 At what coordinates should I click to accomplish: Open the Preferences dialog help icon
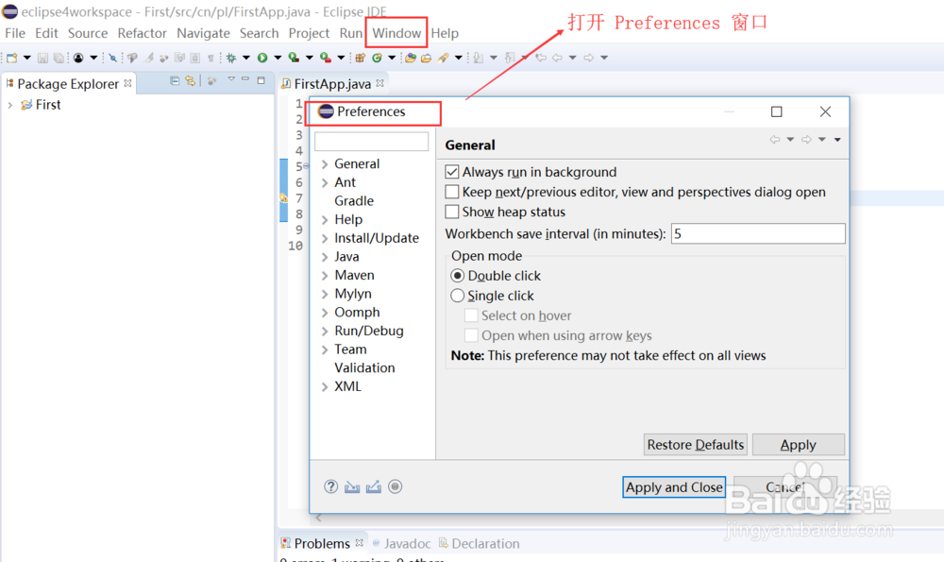coord(330,486)
